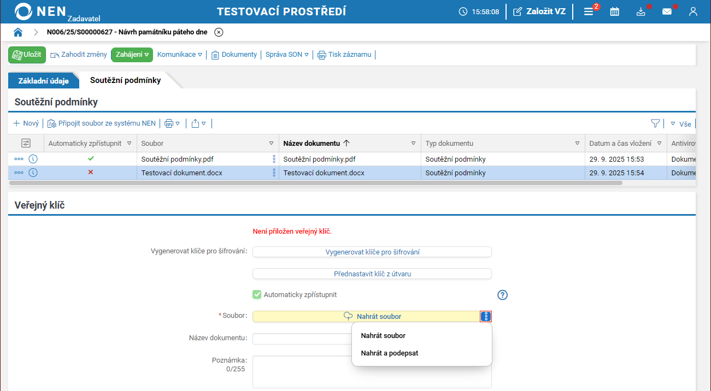Choose Nahrát a podepsat menu option
This screenshot has height=391, width=711.
tap(390, 353)
